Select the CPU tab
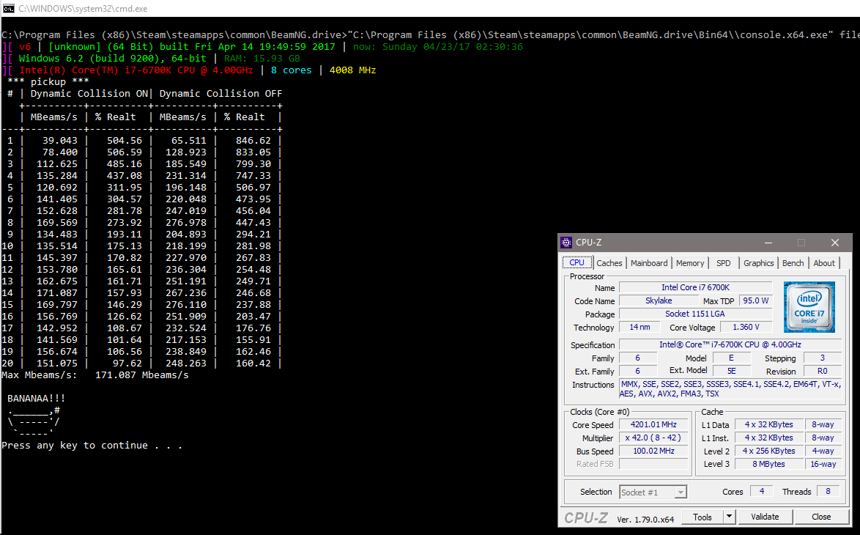The image size is (860, 535). 577,263
